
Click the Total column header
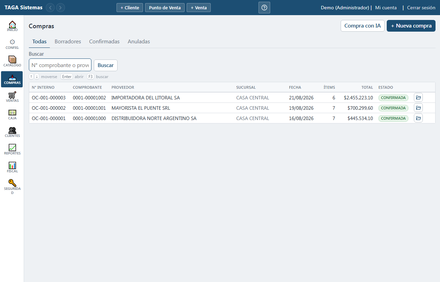[x=367, y=87]
